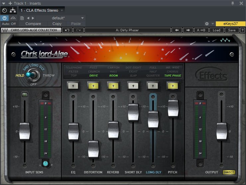Screen dimensions: 246x185
Task: Toggle Distortion mode arrow button
Action: pyautogui.click(x=93, y=86)
